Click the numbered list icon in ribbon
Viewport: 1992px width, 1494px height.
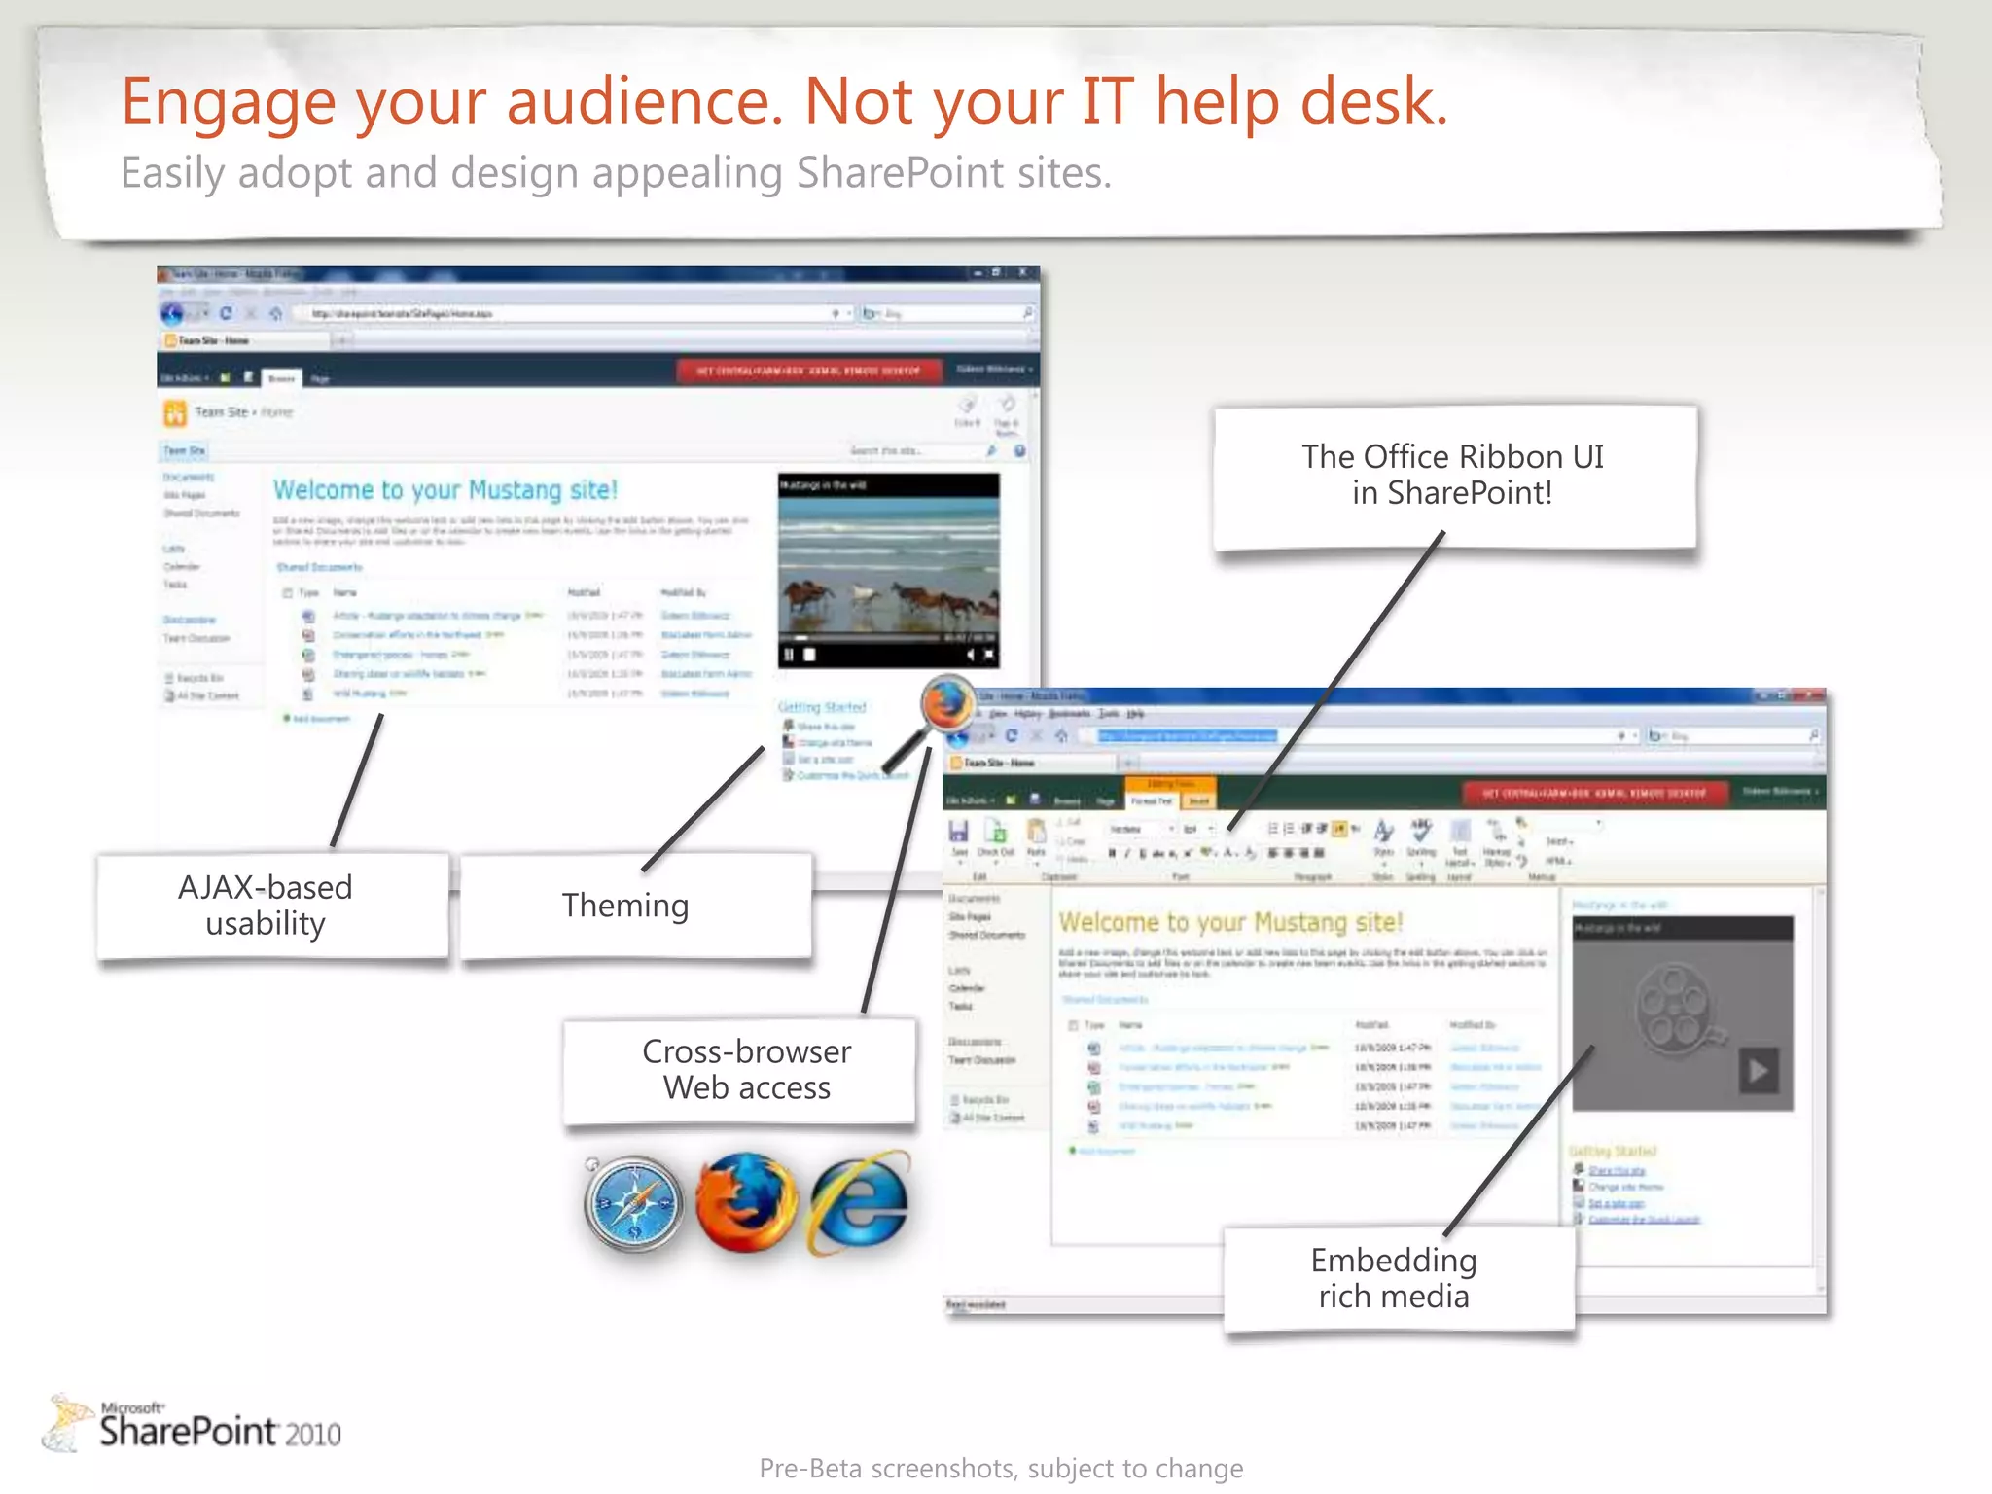1289,829
